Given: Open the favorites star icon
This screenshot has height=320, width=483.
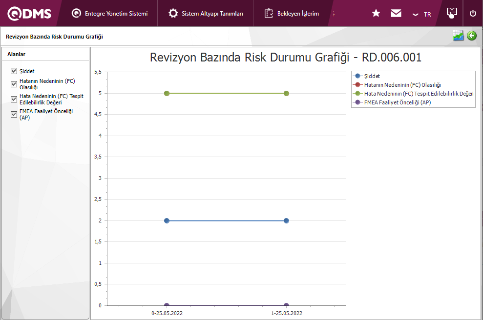Looking at the screenshot, I should (x=376, y=14).
